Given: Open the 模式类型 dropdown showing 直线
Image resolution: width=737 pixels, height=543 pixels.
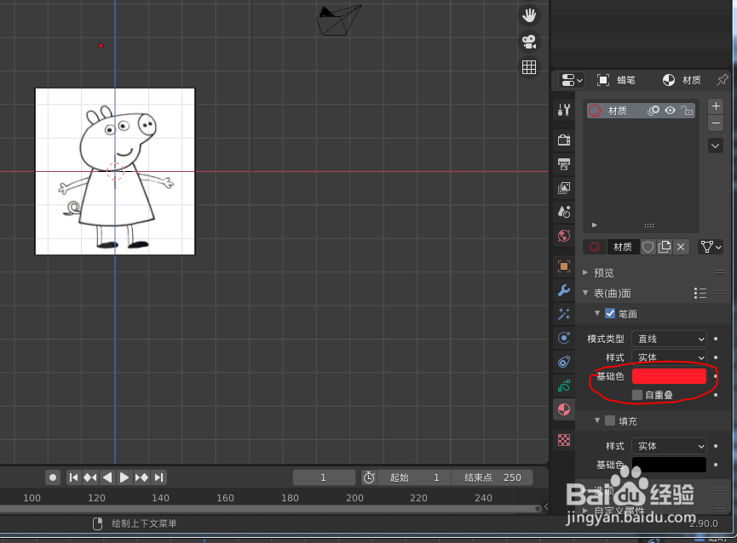Looking at the screenshot, I should coord(669,338).
